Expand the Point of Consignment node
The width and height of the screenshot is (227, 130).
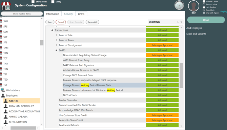point(57,45)
